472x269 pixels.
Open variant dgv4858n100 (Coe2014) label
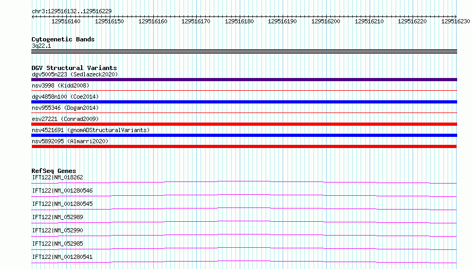click(65, 97)
